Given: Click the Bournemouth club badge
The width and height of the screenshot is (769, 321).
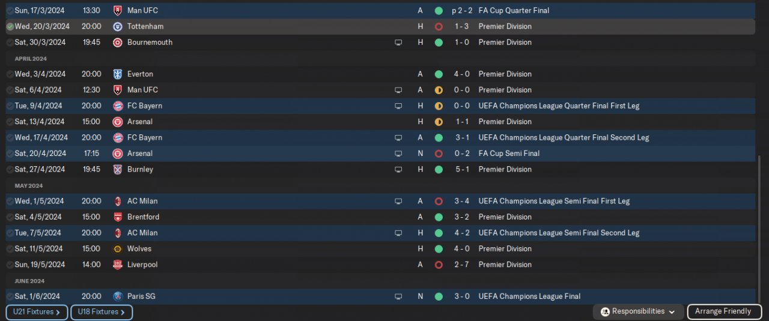Looking at the screenshot, I should click(118, 43).
